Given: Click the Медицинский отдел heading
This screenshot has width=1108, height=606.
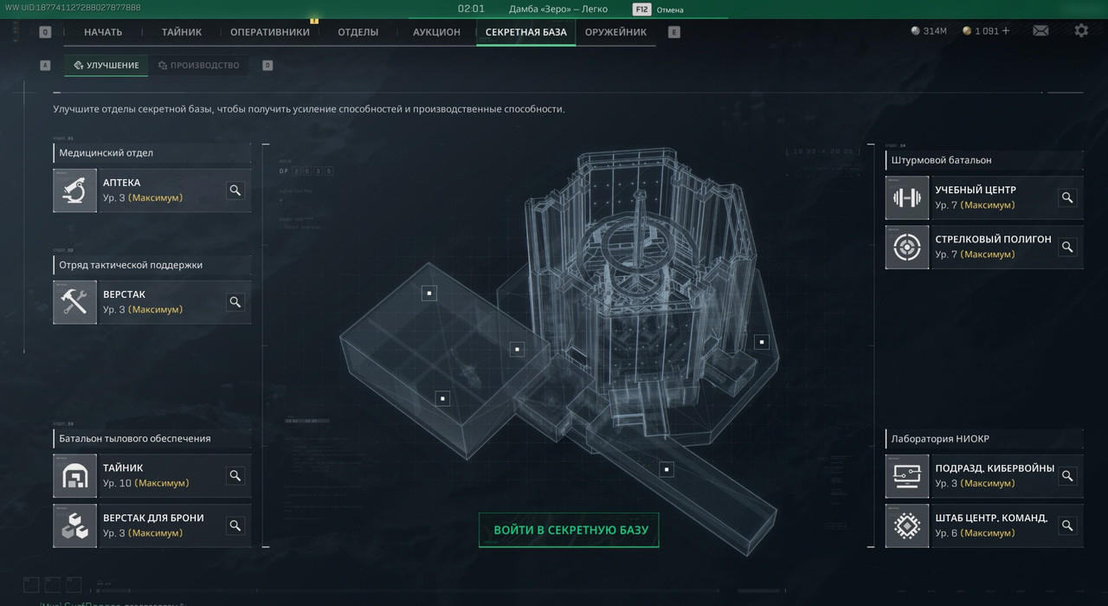Looking at the screenshot, I should pos(106,153).
